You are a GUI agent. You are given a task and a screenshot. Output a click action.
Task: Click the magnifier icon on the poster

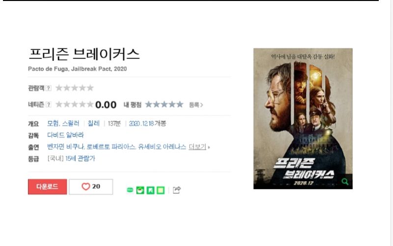click(x=345, y=181)
